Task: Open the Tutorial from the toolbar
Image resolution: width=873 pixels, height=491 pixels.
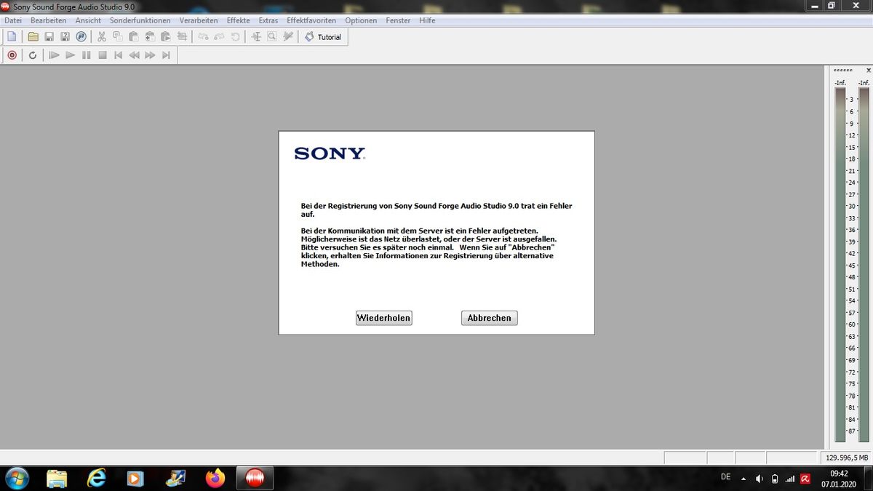Action: coord(322,36)
